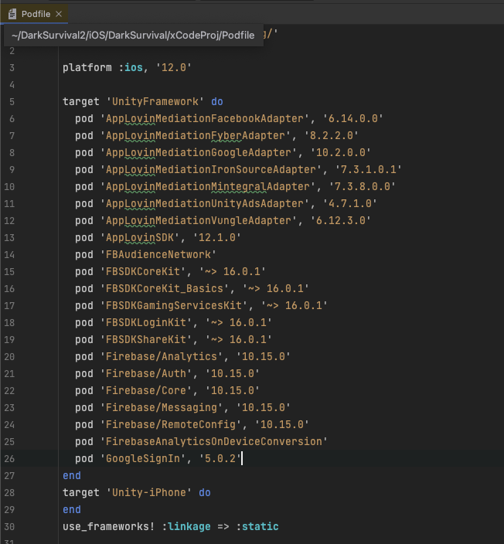Close the Podfile editor tab

(x=59, y=14)
